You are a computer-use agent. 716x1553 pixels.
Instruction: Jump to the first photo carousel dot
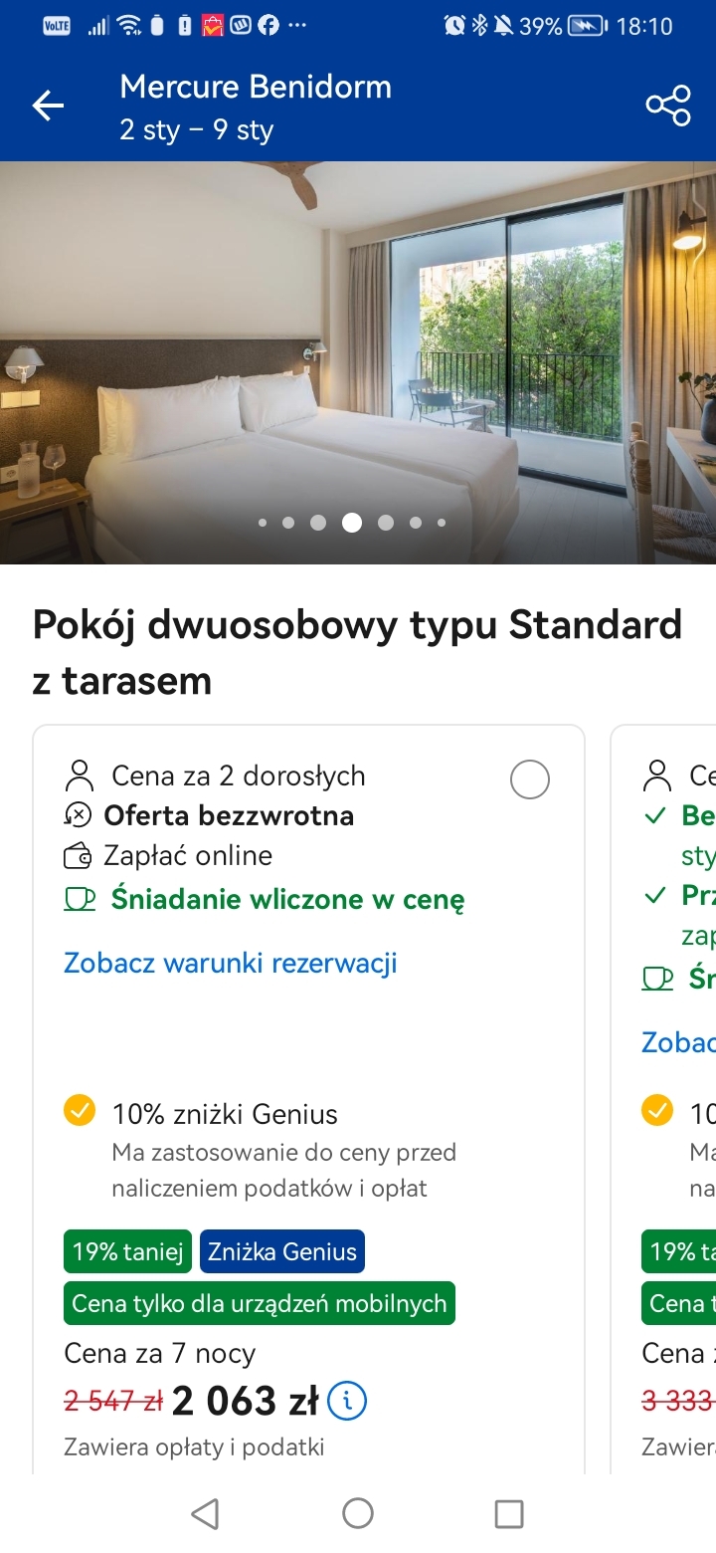(263, 523)
